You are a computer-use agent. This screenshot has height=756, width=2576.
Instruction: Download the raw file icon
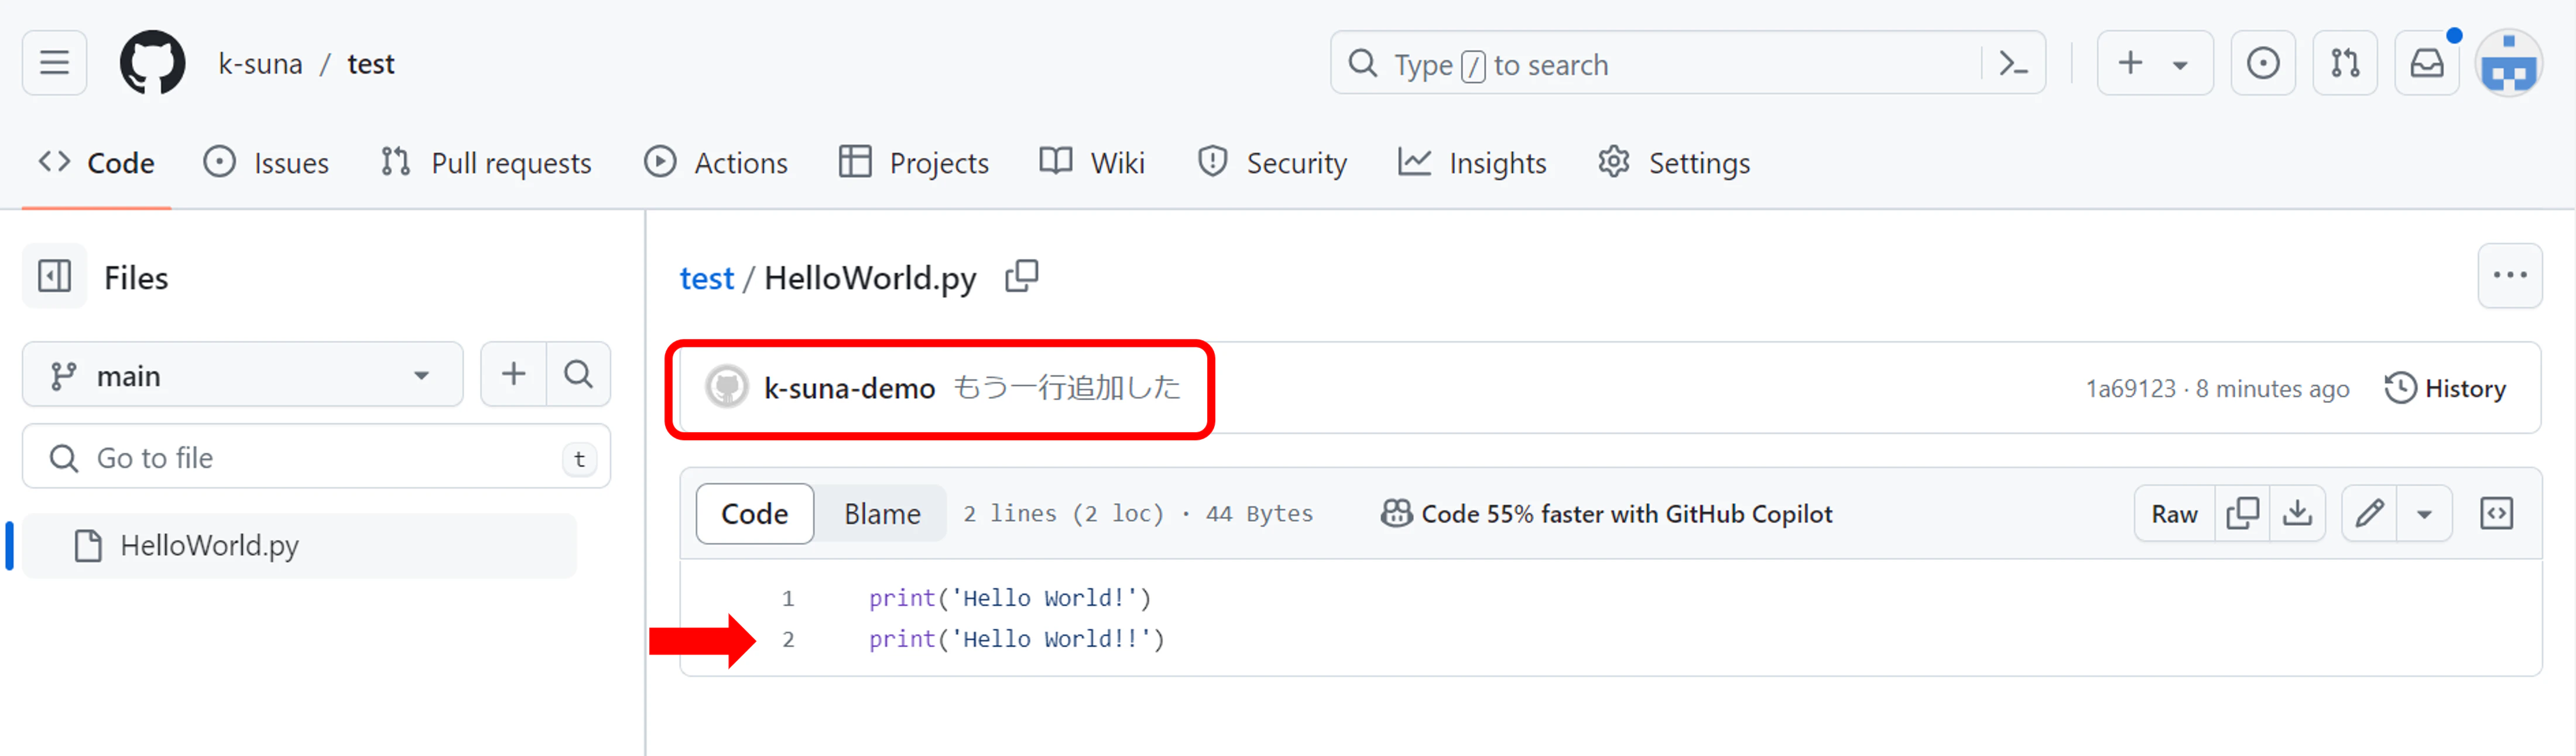(x=2298, y=514)
